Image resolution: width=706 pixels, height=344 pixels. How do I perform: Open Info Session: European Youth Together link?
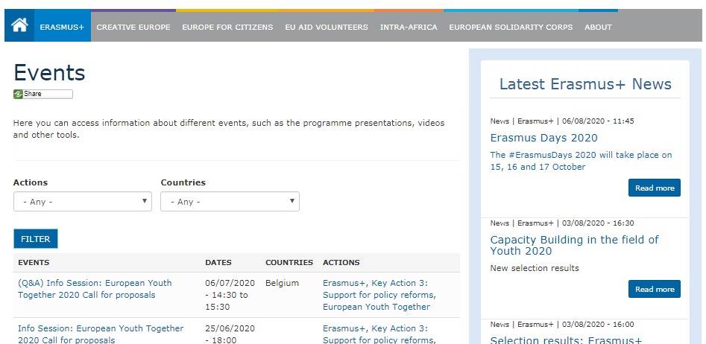(x=101, y=334)
